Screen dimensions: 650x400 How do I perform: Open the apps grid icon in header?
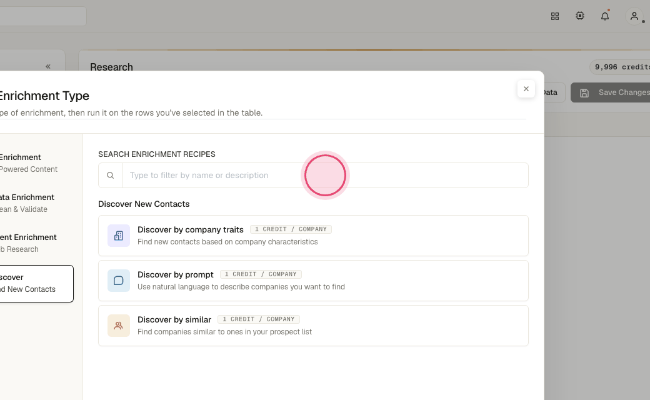click(554, 16)
